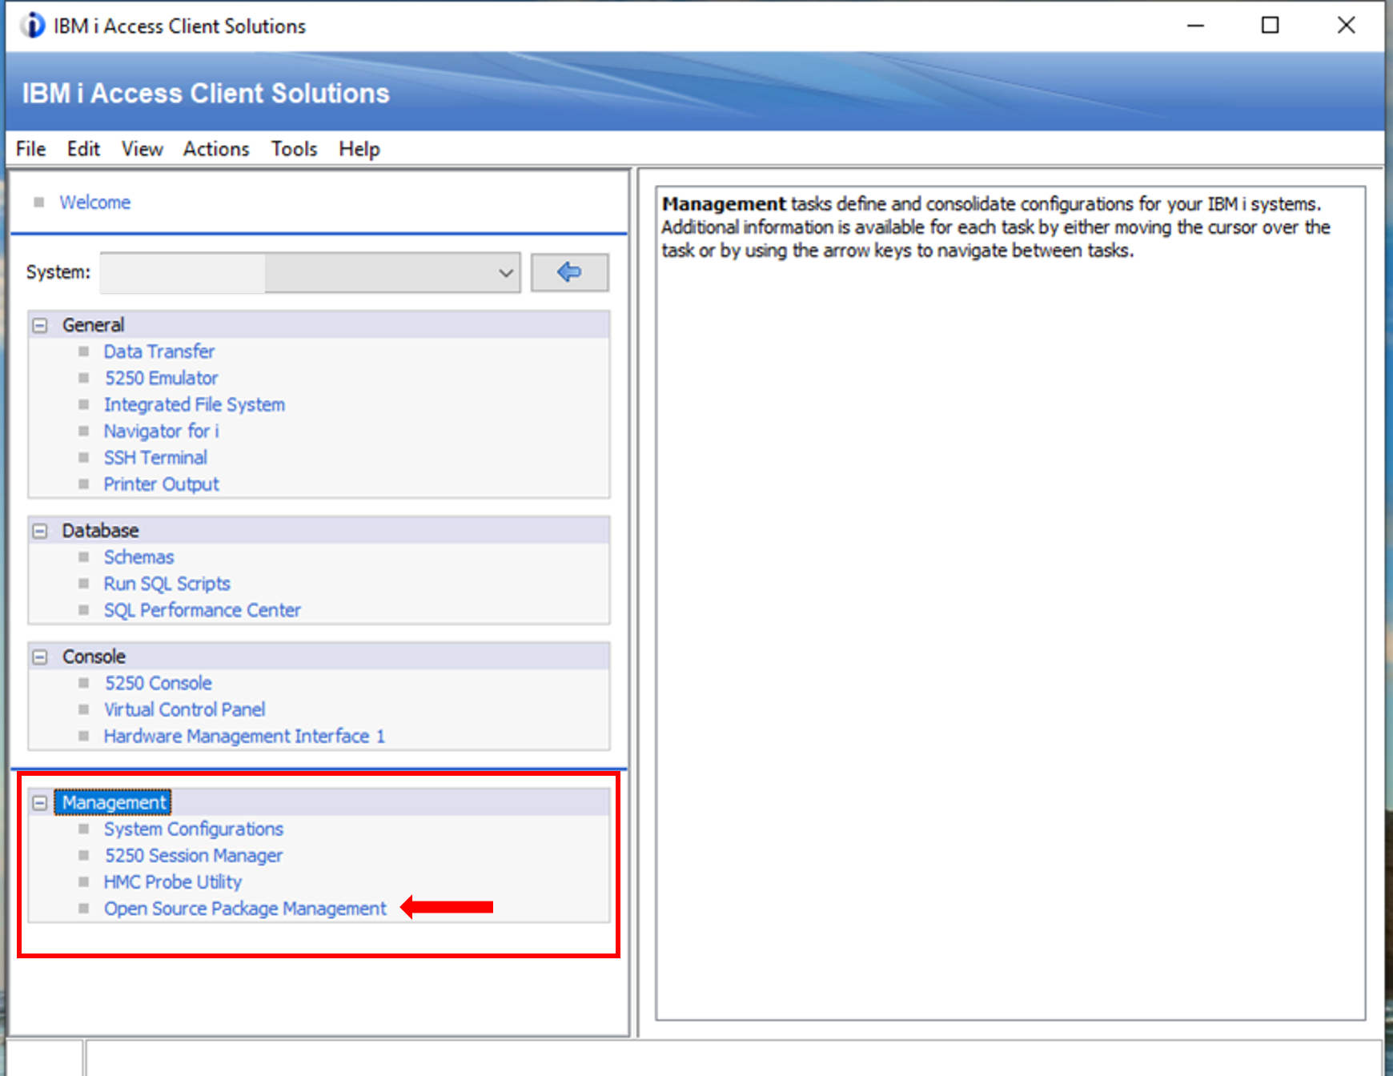Collapse the General section
The width and height of the screenshot is (1393, 1076).
coord(40,326)
